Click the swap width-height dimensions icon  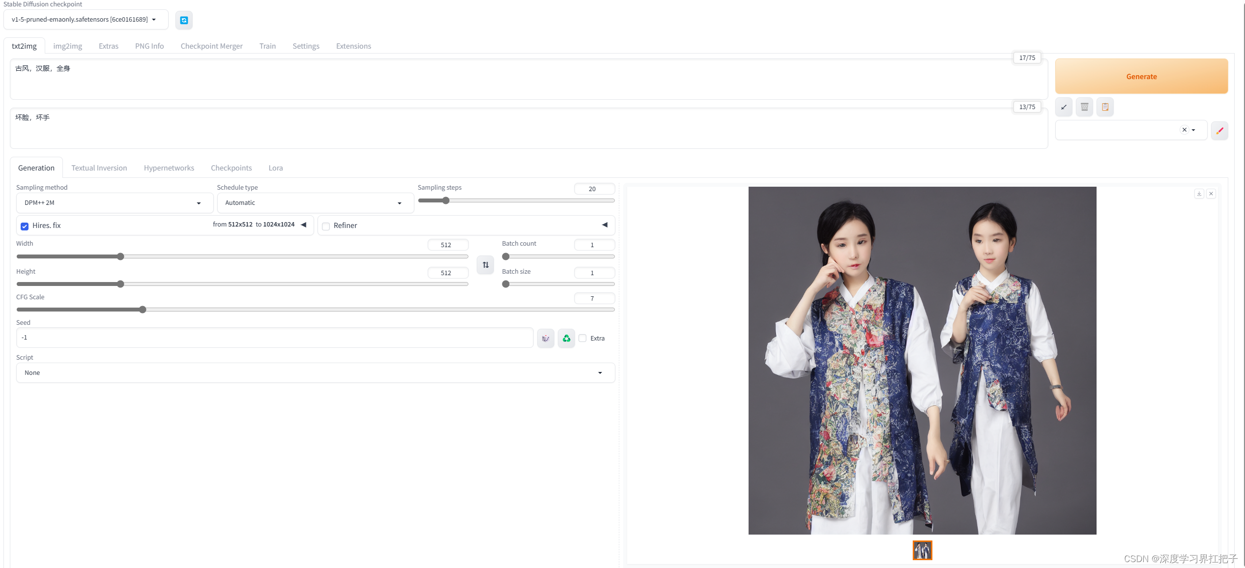coord(484,264)
